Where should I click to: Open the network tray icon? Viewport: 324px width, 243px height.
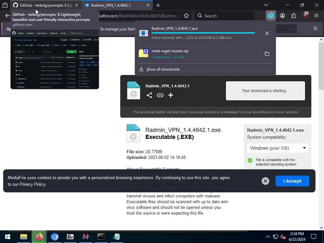pyautogui.click(x=276, y=237)
